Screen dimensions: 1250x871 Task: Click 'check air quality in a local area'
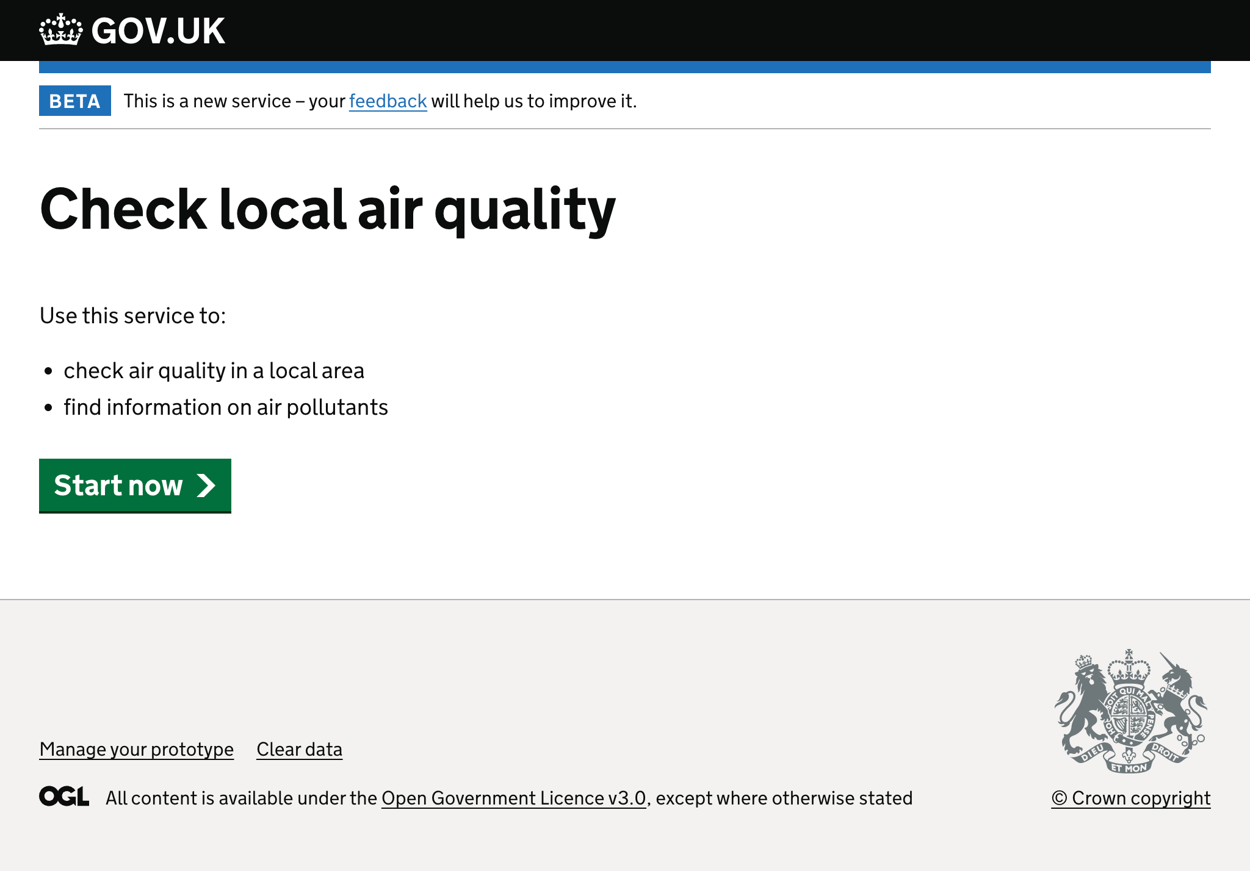pos(214,371)
